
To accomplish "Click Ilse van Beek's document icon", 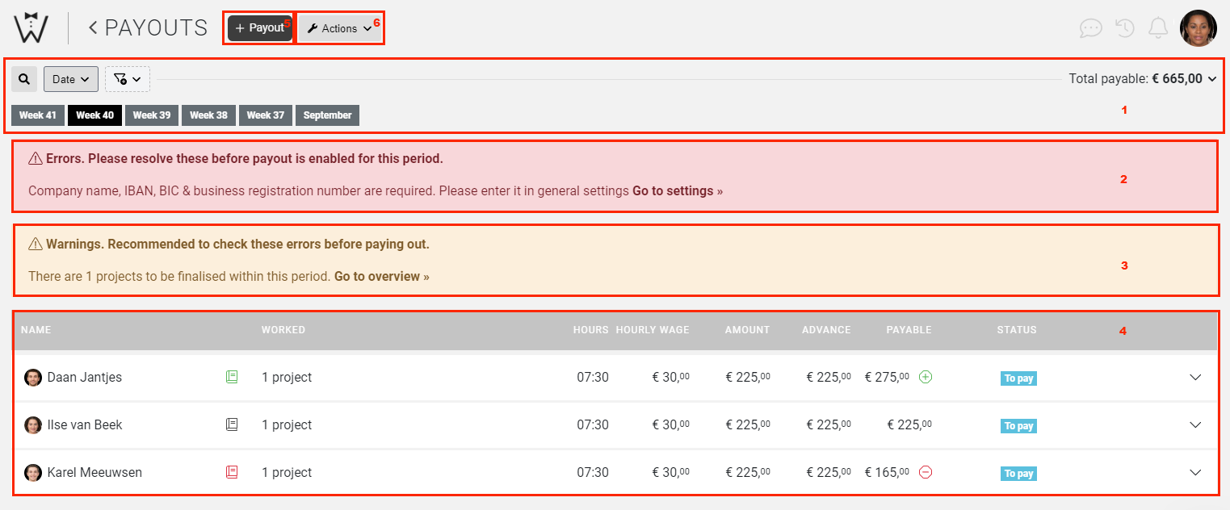I will point(232,424).
